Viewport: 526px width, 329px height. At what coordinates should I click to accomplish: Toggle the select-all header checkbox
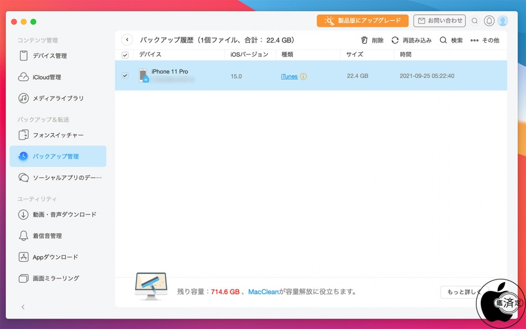[x=125, y=55]
